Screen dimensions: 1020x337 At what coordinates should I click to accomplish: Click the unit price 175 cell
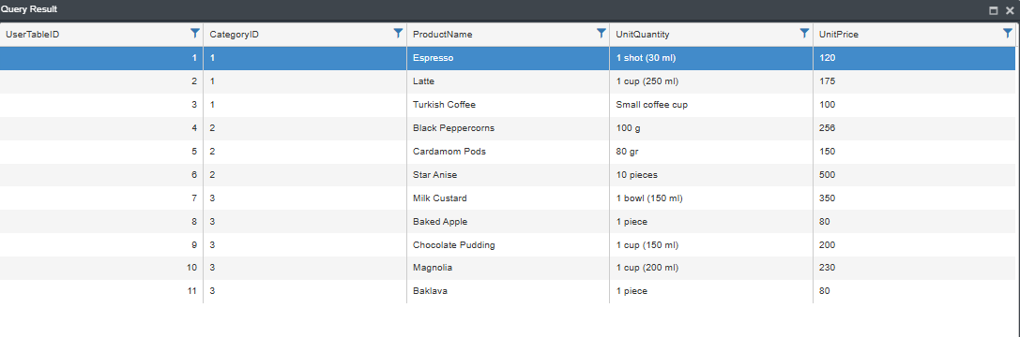coord(914,81)
